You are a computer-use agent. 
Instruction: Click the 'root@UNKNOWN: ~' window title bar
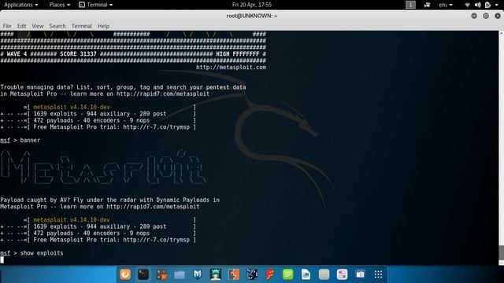tap(252, 16)
